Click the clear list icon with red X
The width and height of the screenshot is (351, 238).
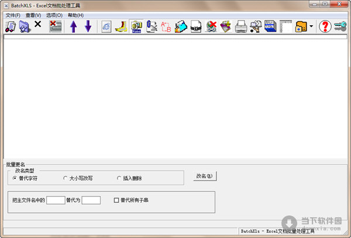pos(56,26)
